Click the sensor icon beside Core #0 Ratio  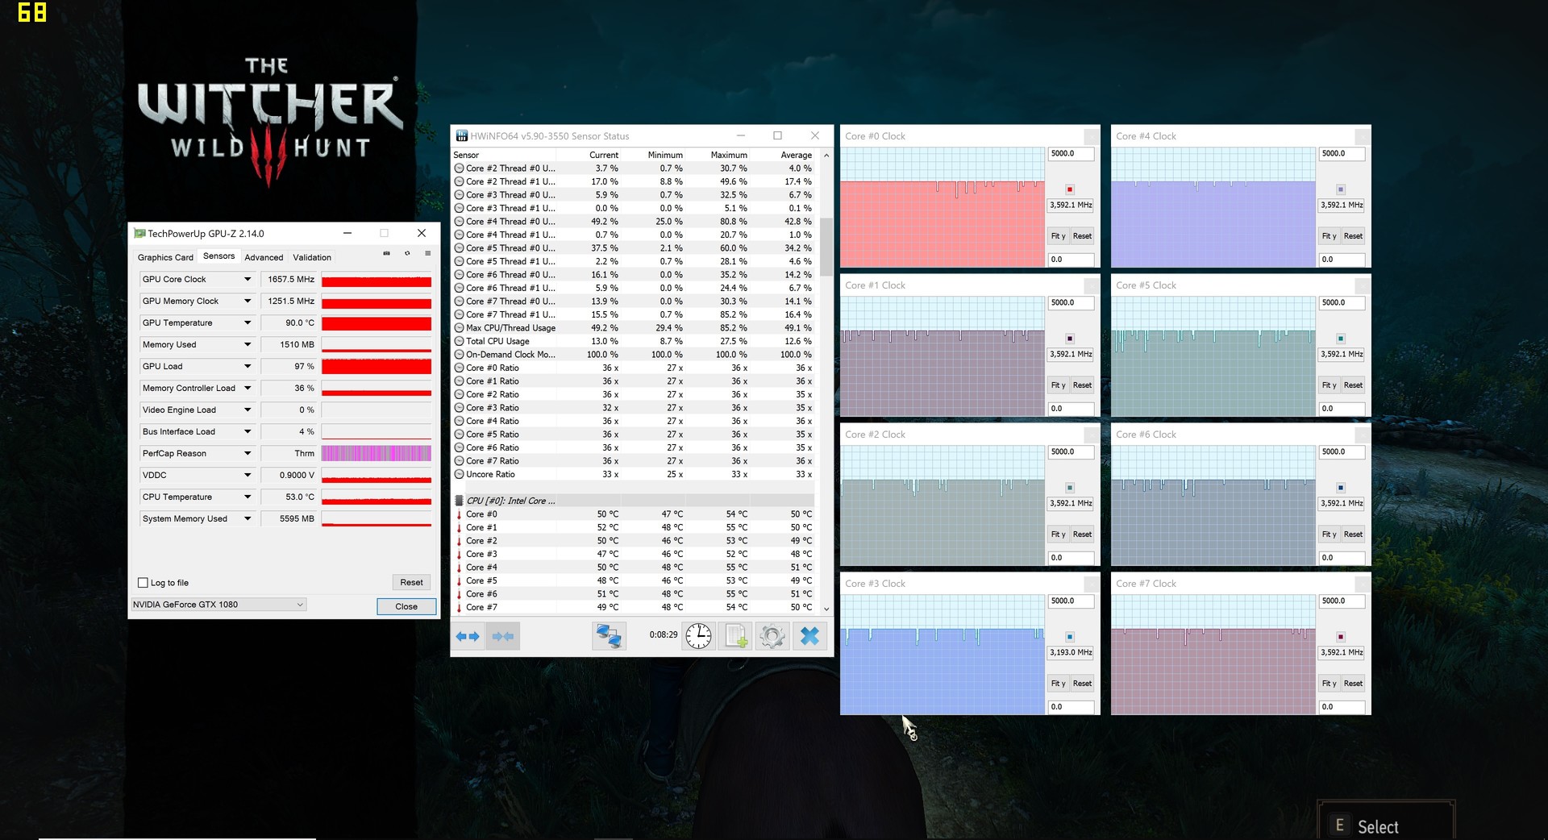tap(459, 368)
